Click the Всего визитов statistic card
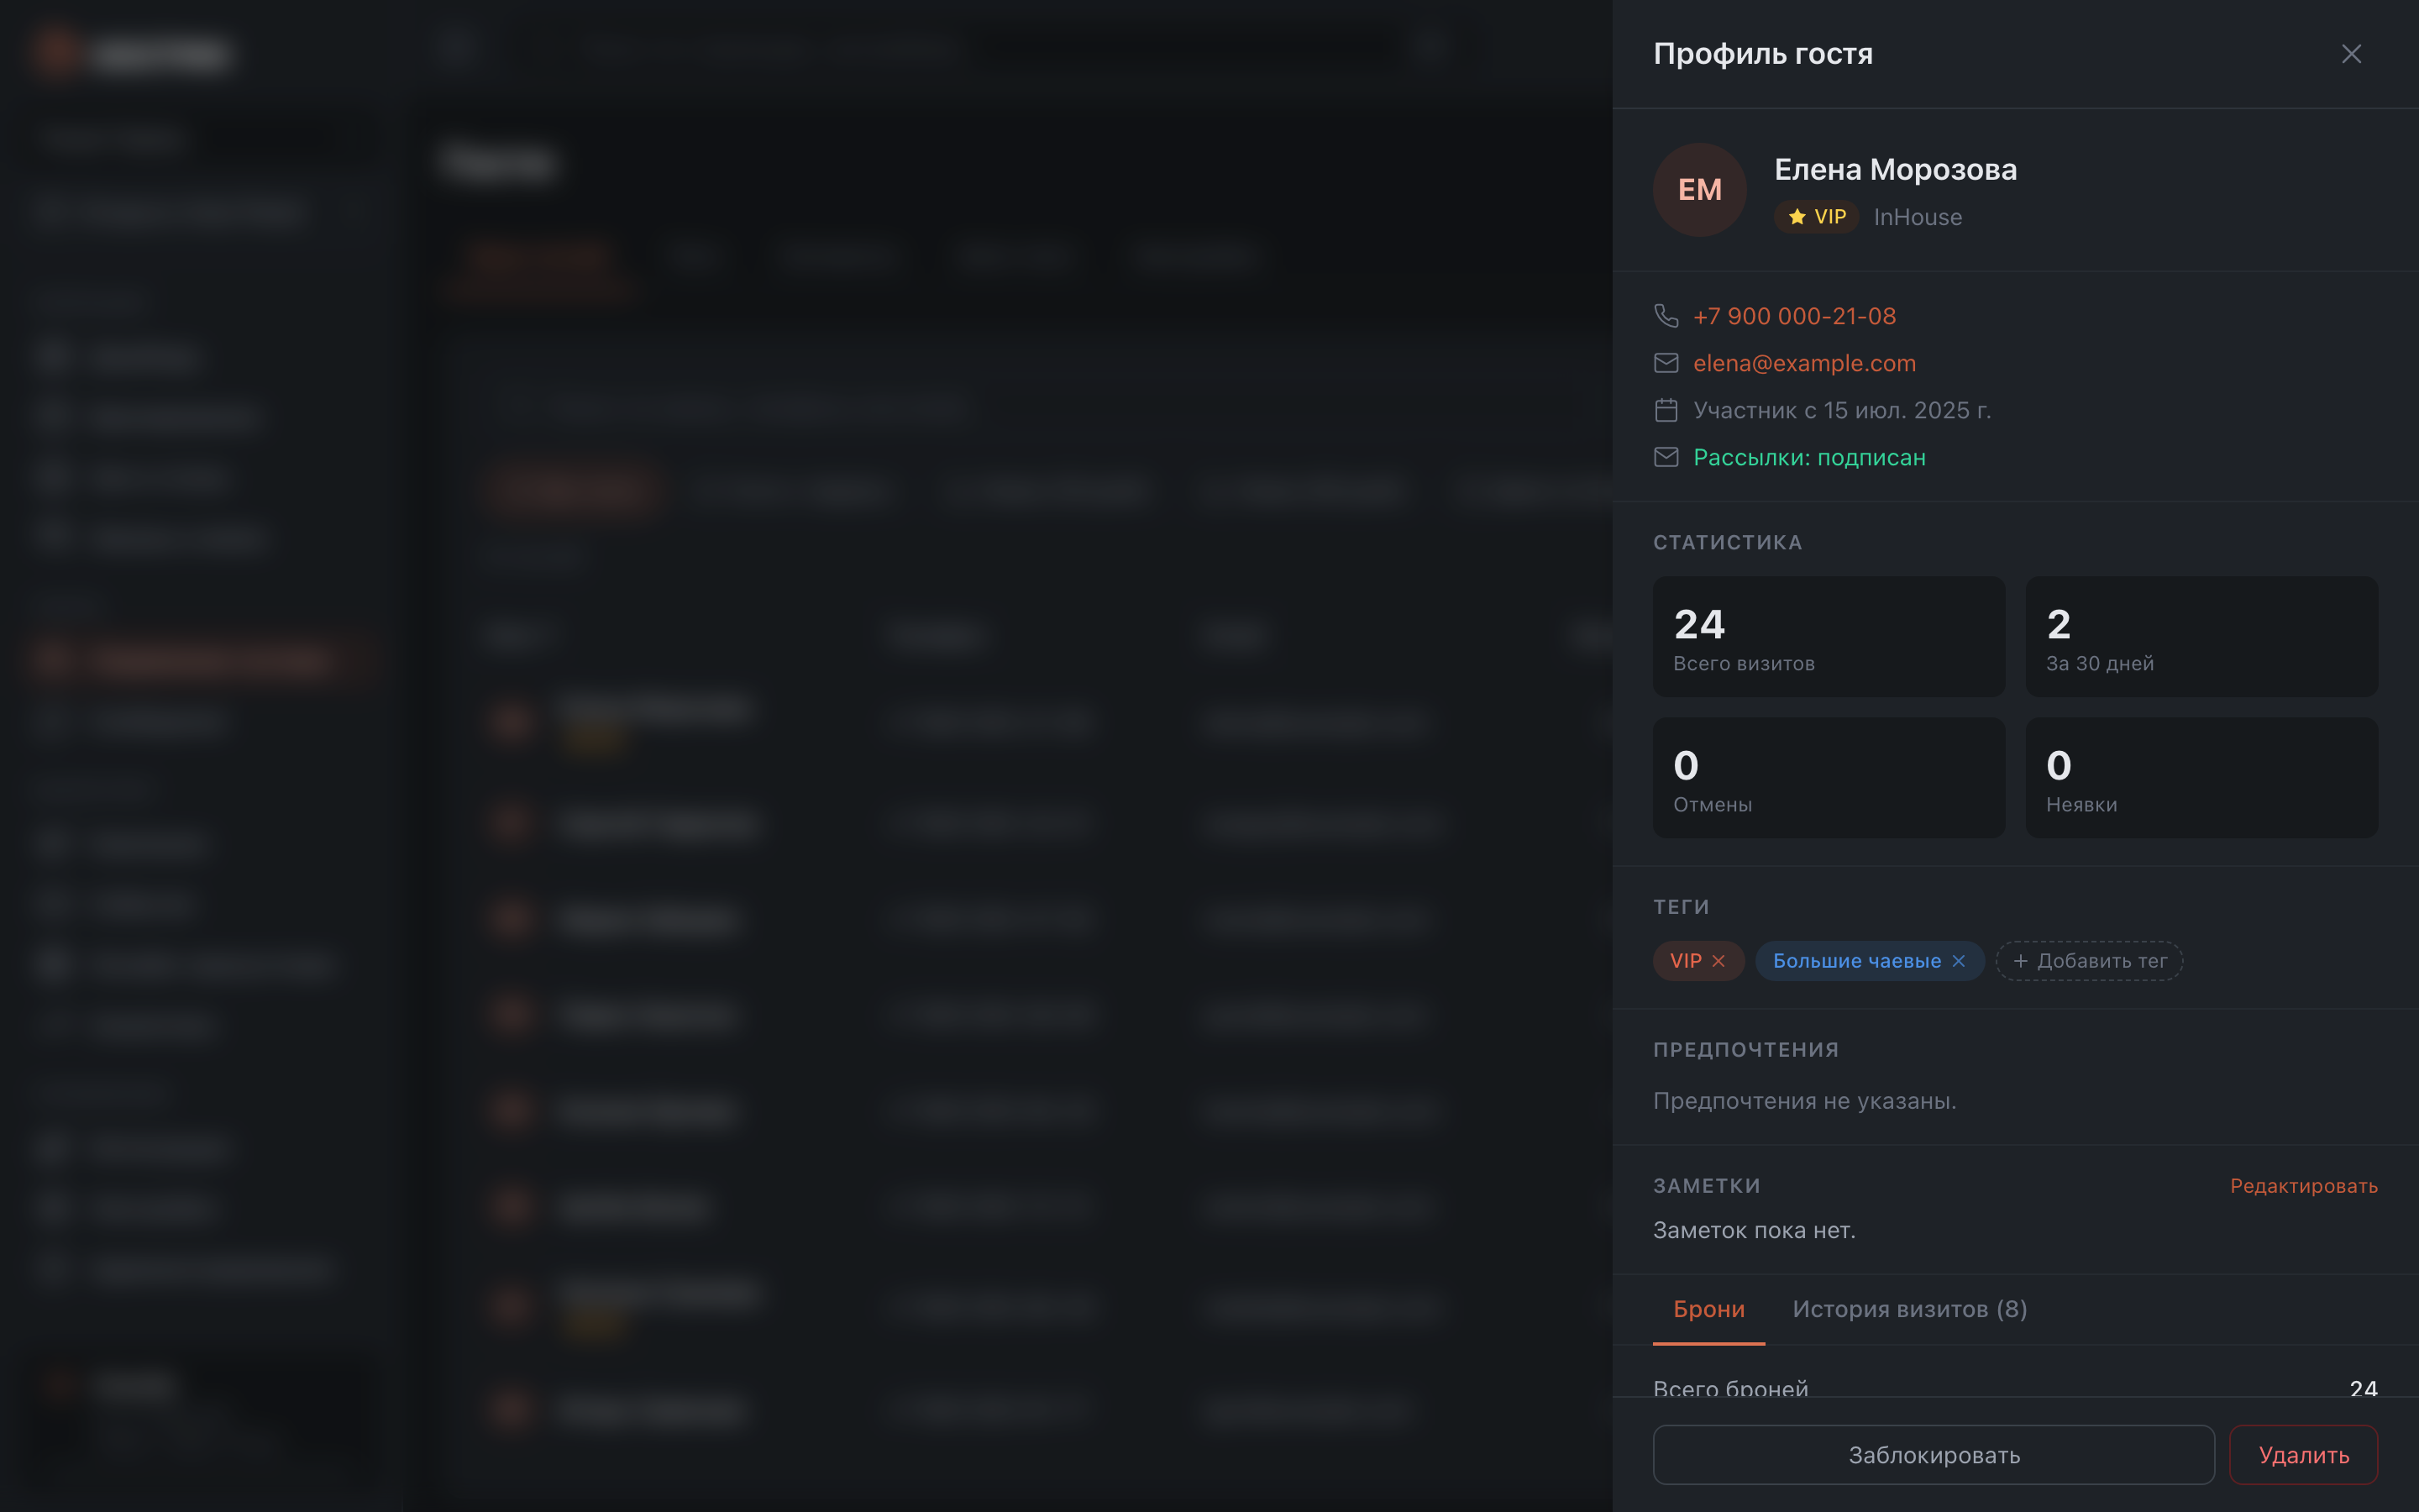 (1829, 637)
